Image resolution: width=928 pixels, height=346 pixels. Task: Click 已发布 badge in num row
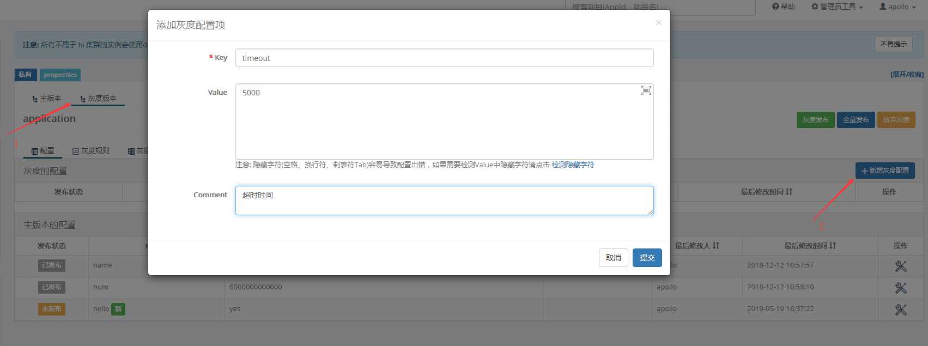[51, 287]
